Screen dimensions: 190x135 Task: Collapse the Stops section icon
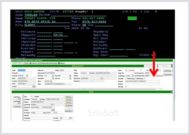[x=172, y=92]
